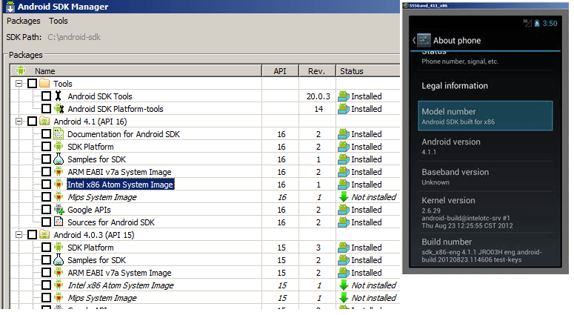The image size is (574, 315).
Task: Tick the Android SDK Platform-tools checkbox
Action: [46, 109]
